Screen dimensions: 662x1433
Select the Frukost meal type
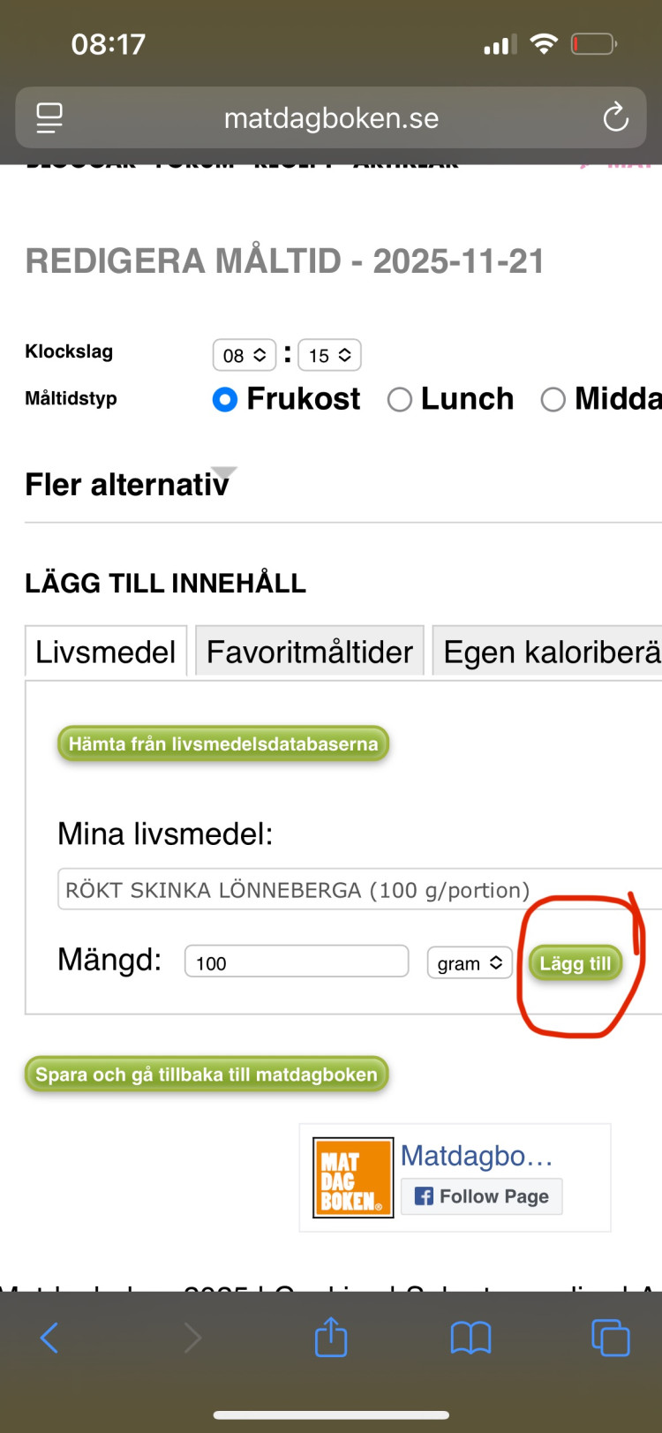pos(225,400)
